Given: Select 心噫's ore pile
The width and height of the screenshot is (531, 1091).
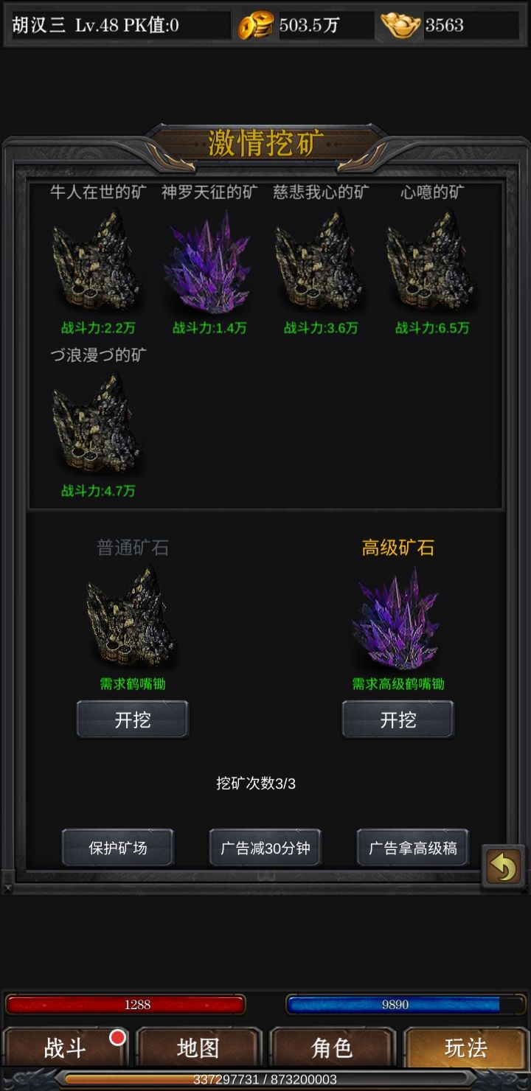Looking at the screenshot, I should pyautogui.click(x=431, y=260).
